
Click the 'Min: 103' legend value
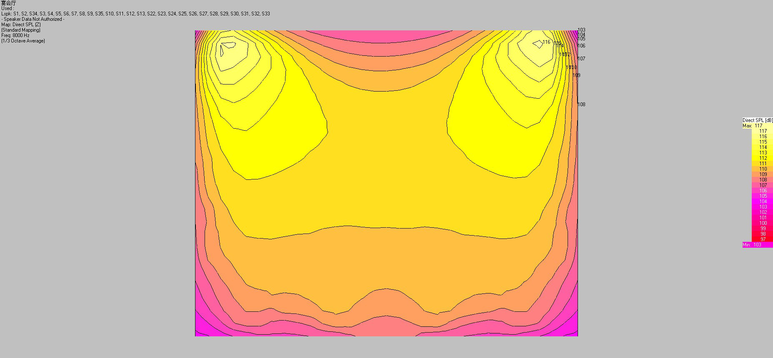[752, 245]
